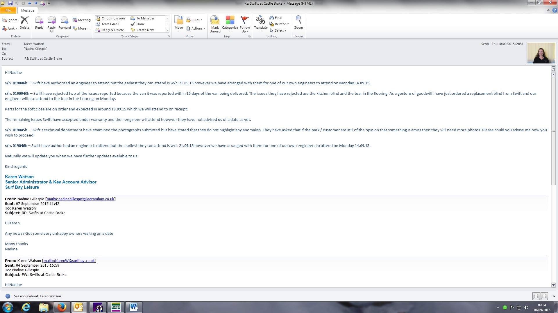
Task: Click nadinegillespie@ladrambay.co.uk mailto link
Action: tap(80, 199)
